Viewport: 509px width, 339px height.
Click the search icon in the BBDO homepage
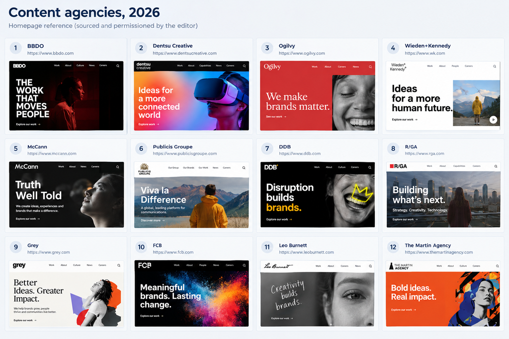pyautogui.click(x=118, y=66)
